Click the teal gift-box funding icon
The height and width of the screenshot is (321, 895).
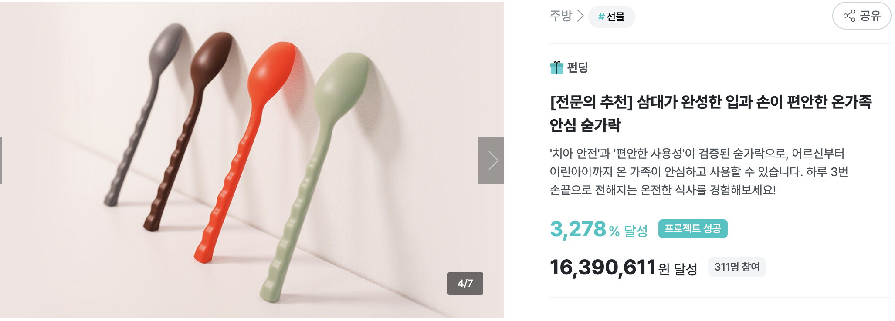pyautogui.click(x=557, y=67)
